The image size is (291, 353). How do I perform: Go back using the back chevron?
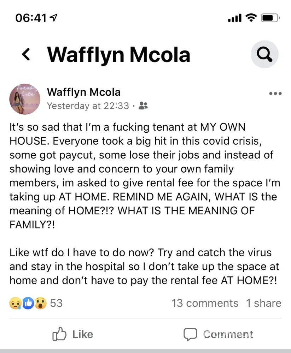[x=26, y=54]
